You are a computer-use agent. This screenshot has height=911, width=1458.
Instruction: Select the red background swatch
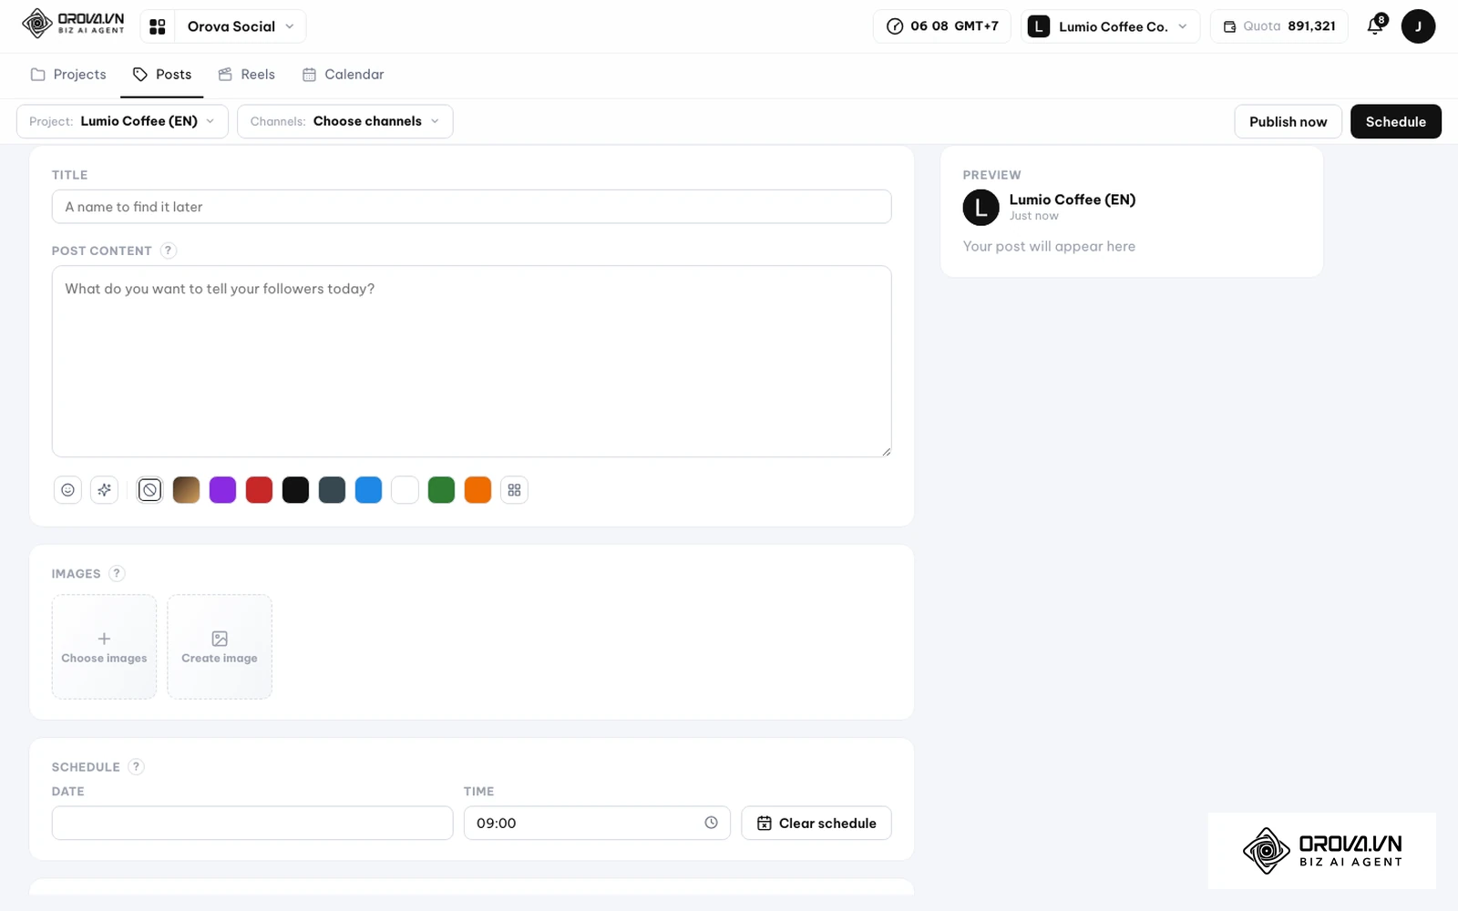pos(259,490)
